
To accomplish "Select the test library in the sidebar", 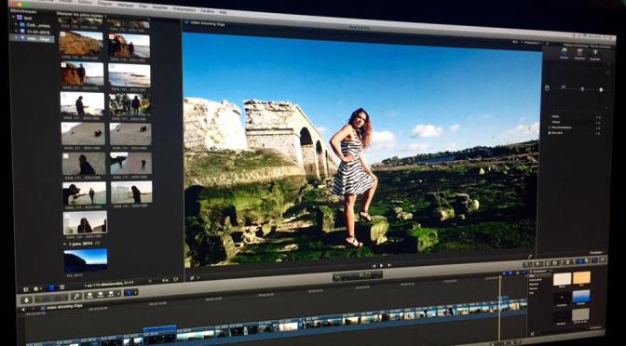I will pos(28,18).
